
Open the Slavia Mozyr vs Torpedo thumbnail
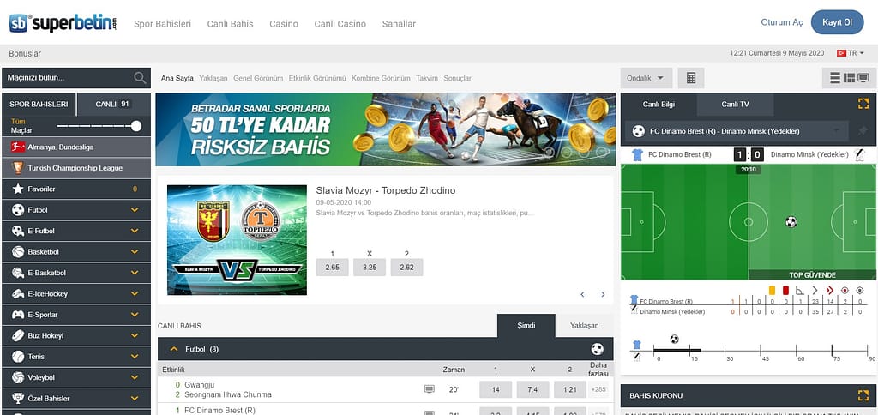pos(237,240)
